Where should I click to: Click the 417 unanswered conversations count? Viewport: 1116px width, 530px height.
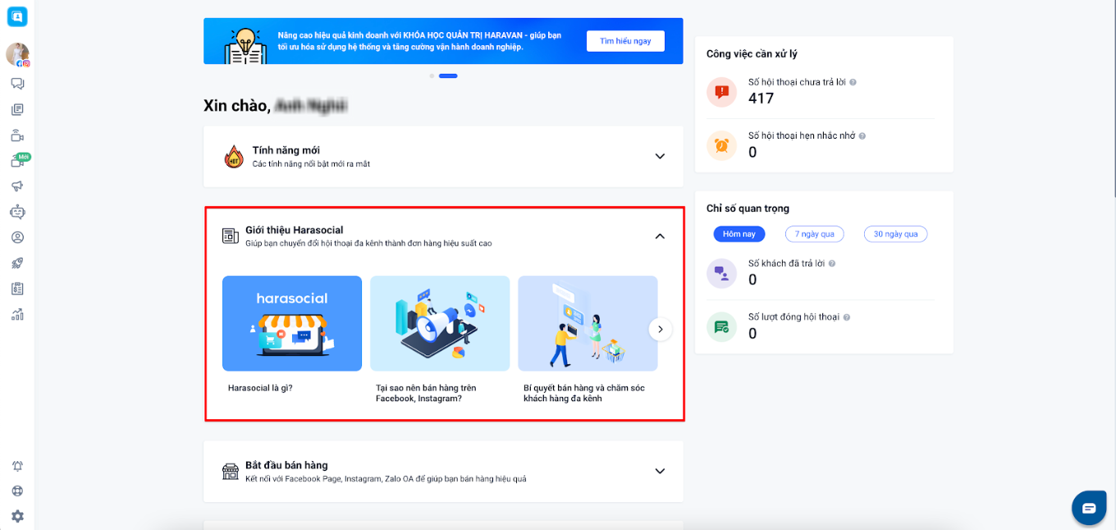(762, 98)
